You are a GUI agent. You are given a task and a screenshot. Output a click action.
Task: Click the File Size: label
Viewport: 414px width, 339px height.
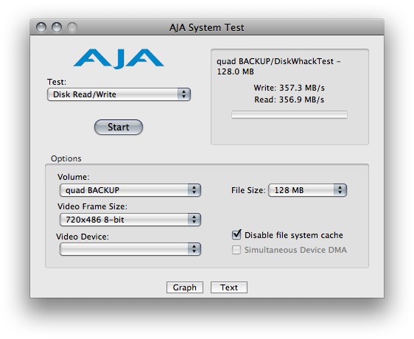click(x=248, y=190)
